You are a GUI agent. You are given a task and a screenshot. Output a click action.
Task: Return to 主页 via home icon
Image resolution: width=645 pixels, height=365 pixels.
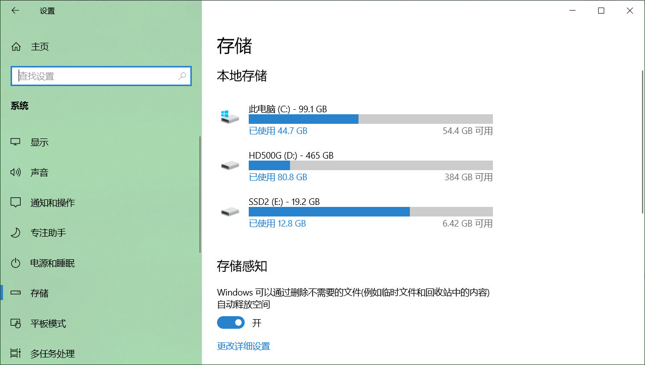(x=18, y=46)
